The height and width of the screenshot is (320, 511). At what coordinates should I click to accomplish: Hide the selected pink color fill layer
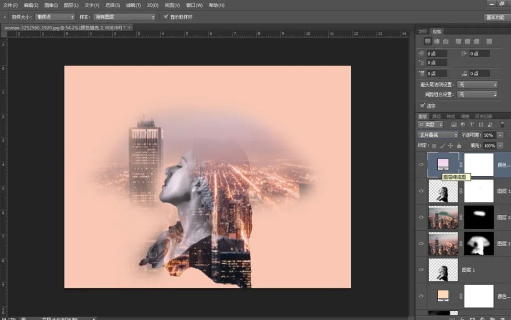[x=421, y=165]
